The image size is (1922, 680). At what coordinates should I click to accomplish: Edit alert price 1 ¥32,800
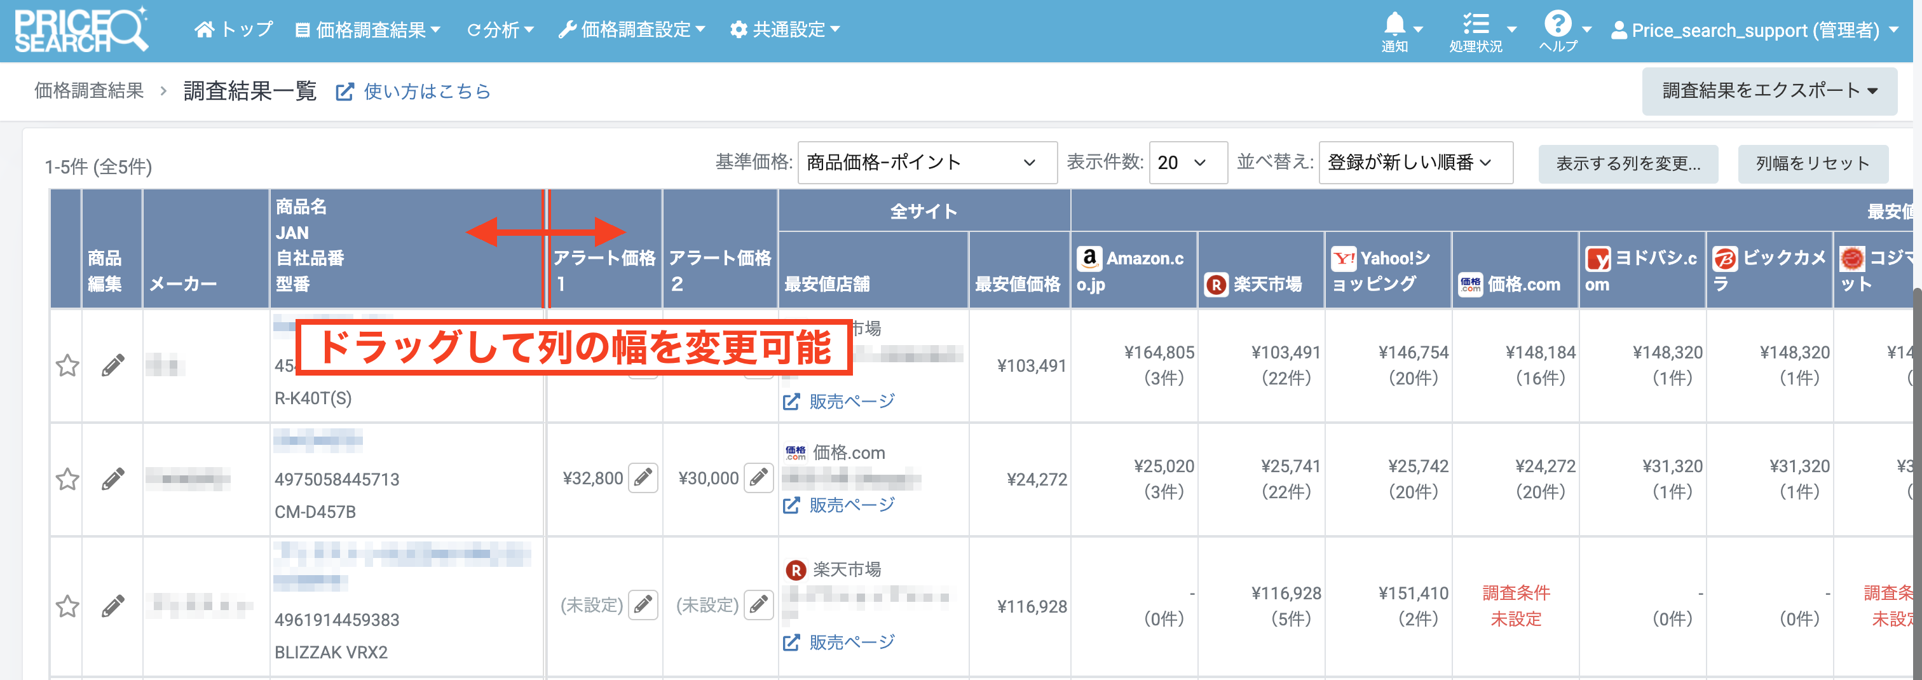[643, 478]
